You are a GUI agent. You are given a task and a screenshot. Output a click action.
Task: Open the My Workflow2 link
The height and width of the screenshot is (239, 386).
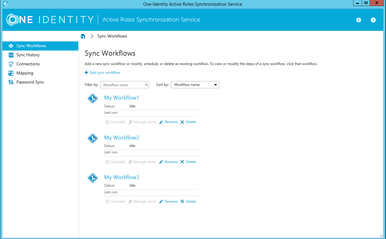tap(121, 138)
